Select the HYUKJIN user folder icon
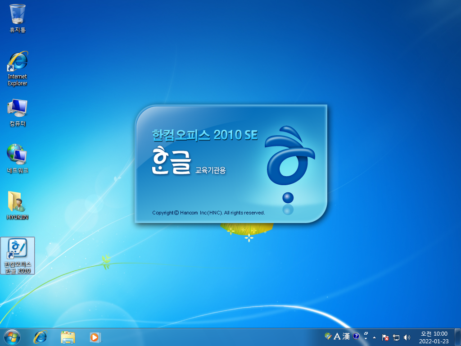Image resolution: width=461 pixels, height=346 pixels. click(x=18, y=205)
